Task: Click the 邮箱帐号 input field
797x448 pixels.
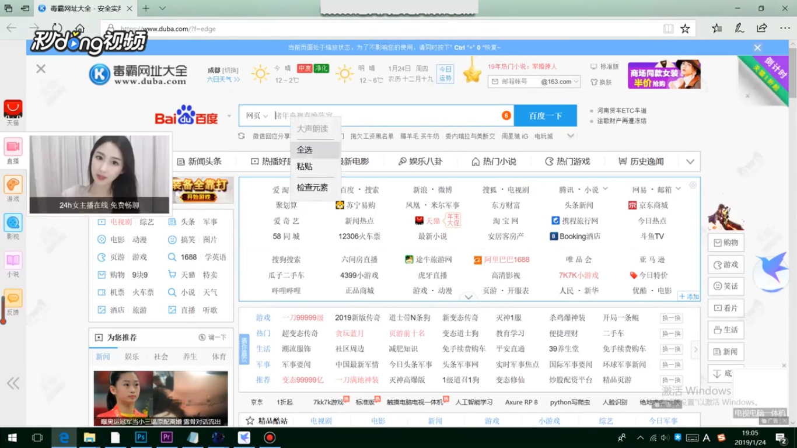Action: [513, 82]
